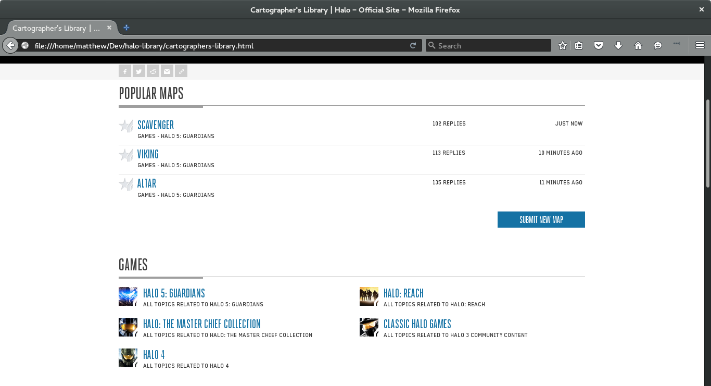Click the Halo: Reach thumbnail image
Image resolution: width=711 pixels, height=386 pixels.
click(x=369, y=296)
